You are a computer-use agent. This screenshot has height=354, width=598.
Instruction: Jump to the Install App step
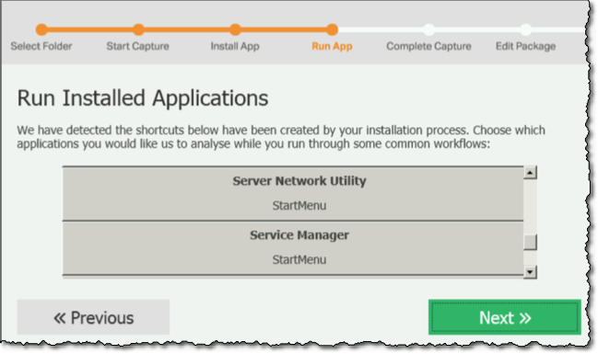click(x=235, y=46)
